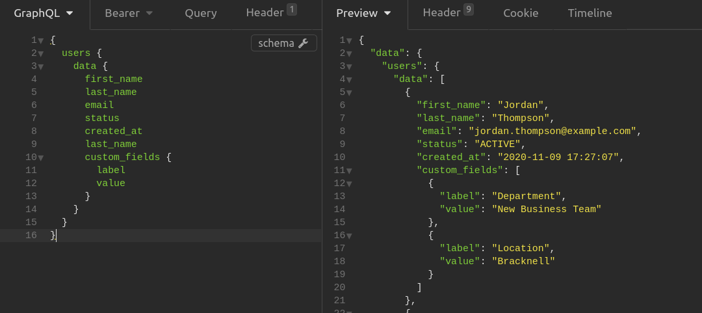Click the "2020-11-09 17:27:07" timestamp value
This screenshot has height=313, width=702.
click(558, 157)
